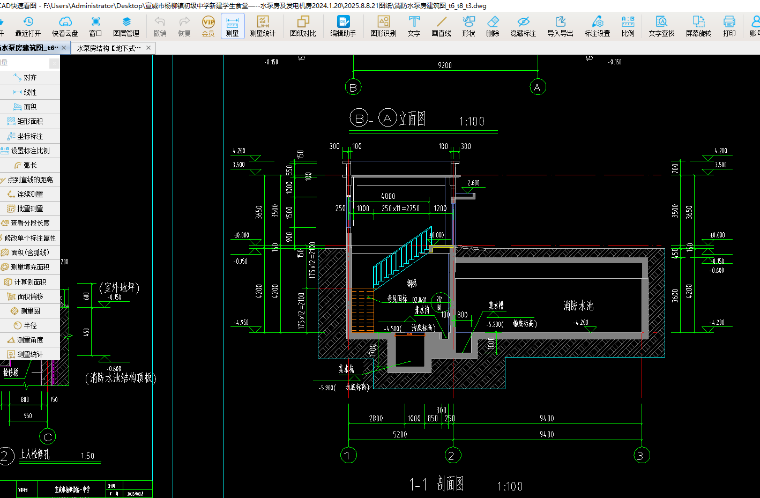Choose 测量角度 measure angle
The height and width of the screenshot is (498, 760).
click(29, 340)
